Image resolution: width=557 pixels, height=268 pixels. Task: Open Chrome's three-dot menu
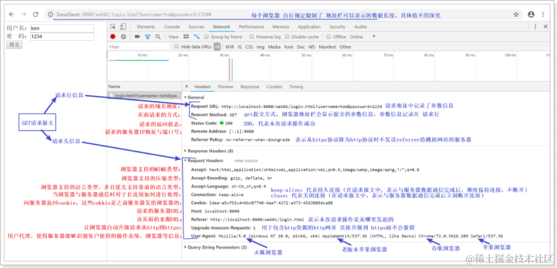click(x=543, y=14)
